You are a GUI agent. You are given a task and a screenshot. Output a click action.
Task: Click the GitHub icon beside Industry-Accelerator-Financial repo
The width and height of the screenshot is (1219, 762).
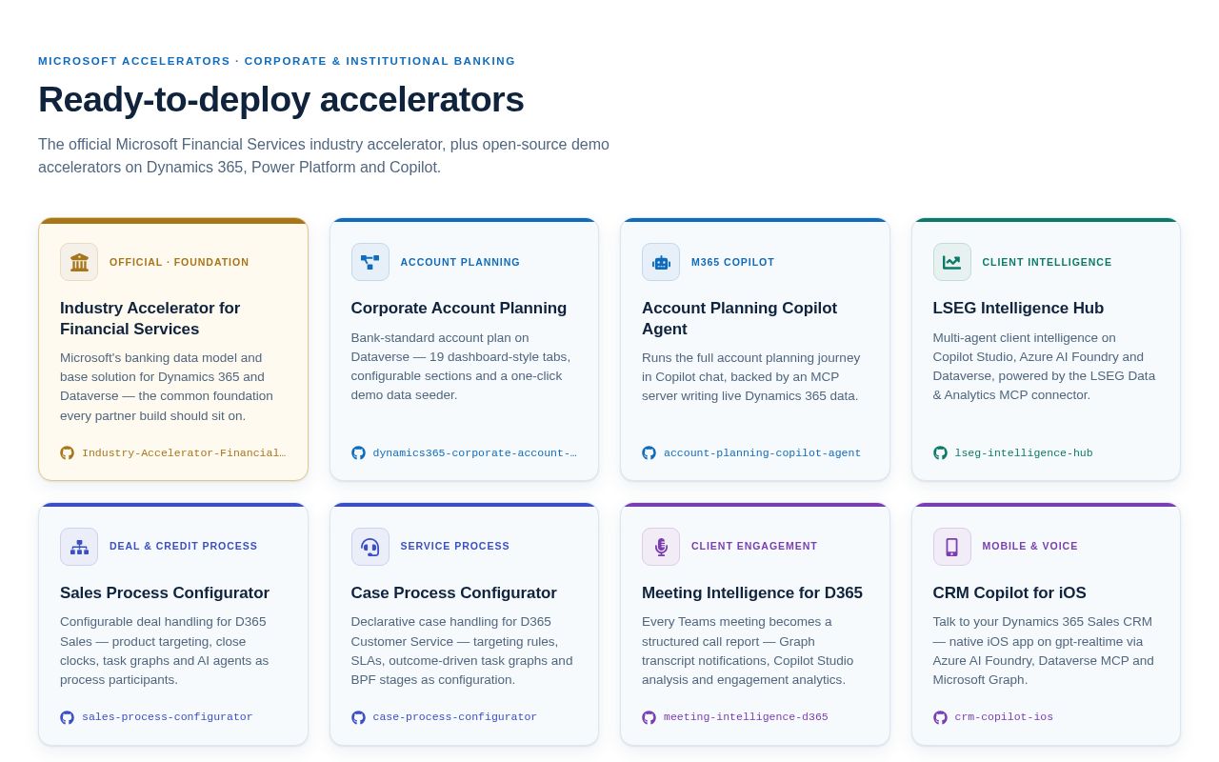click(67, 453)
